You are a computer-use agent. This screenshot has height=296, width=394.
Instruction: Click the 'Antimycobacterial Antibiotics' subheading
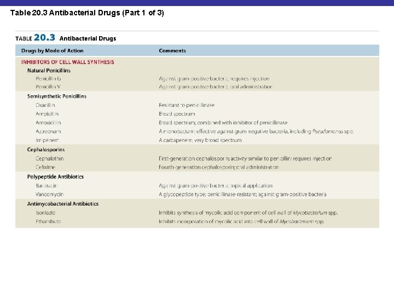(x=63, y=203)
